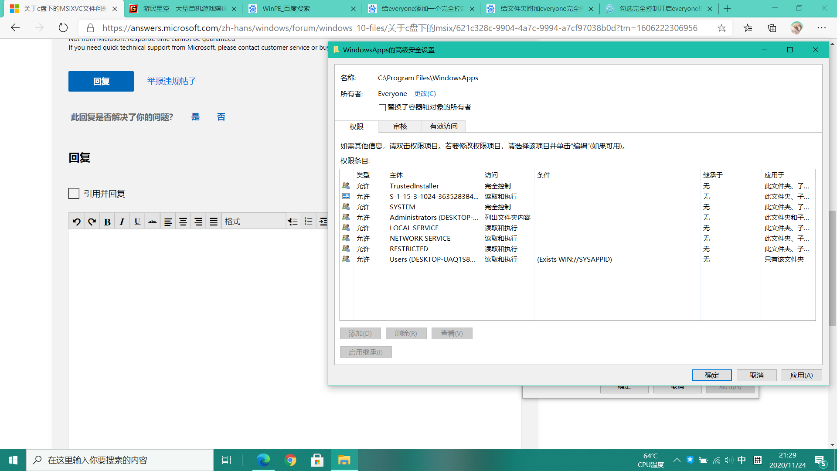The width and height of the screenshot is (837, 471).
Task: Open Microsoft Store from taskbar
Action: point(317,460)
